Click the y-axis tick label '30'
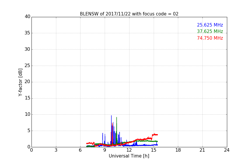Viewport: 252px width, 168px height. 27,49
